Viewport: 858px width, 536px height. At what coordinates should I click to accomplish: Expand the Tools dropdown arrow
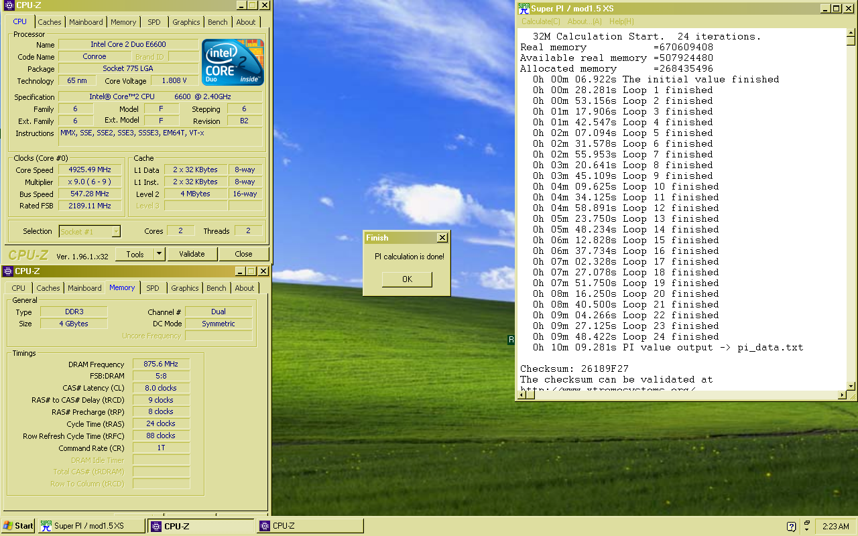pyautogui.click(x=159, y=254)
